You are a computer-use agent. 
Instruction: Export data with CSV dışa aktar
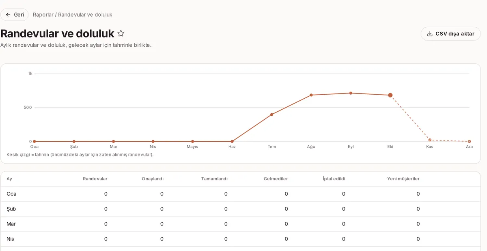tap(450, 34)
